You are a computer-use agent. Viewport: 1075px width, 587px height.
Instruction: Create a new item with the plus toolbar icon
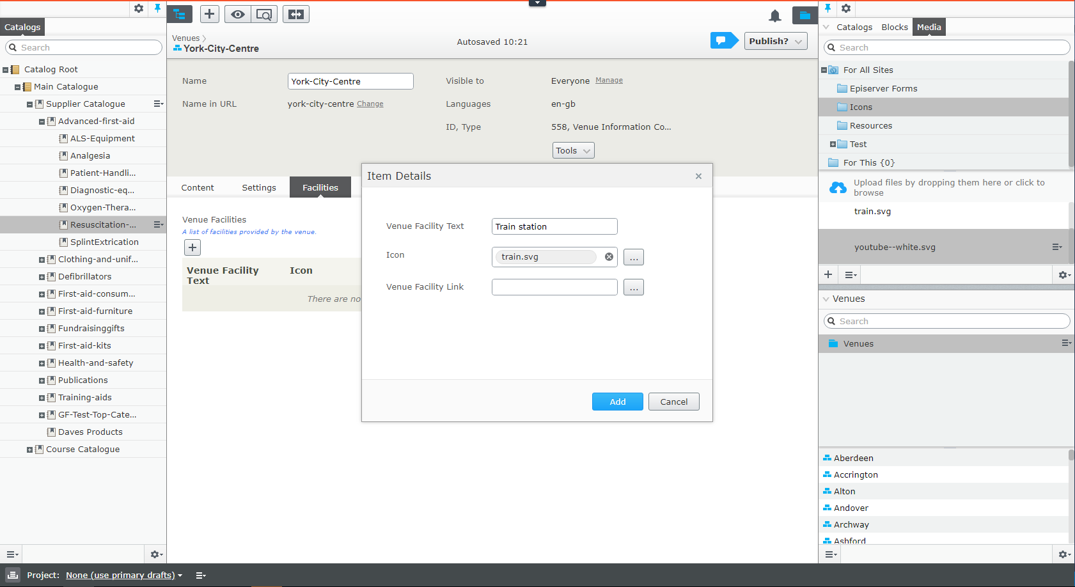click(209, 13)
